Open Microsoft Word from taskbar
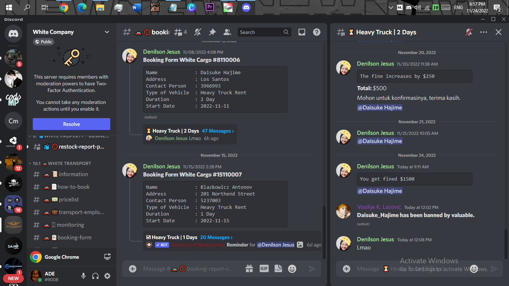509x286 pixels. pos(137,7)
